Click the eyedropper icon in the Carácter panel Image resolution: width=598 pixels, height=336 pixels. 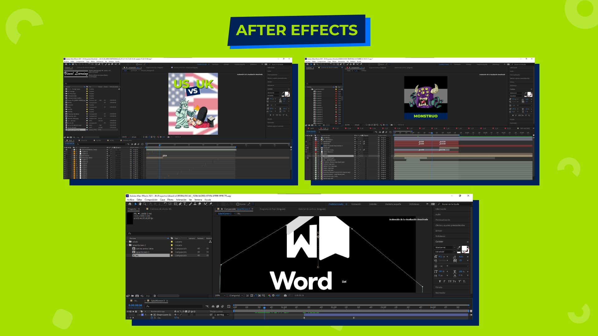(x=459, y=248)
